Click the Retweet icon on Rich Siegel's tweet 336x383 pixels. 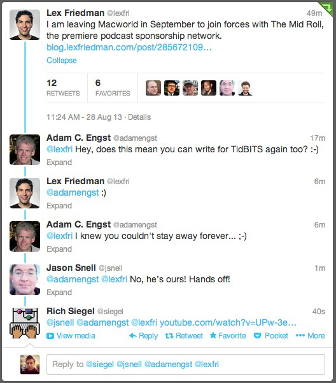[169, 336]
